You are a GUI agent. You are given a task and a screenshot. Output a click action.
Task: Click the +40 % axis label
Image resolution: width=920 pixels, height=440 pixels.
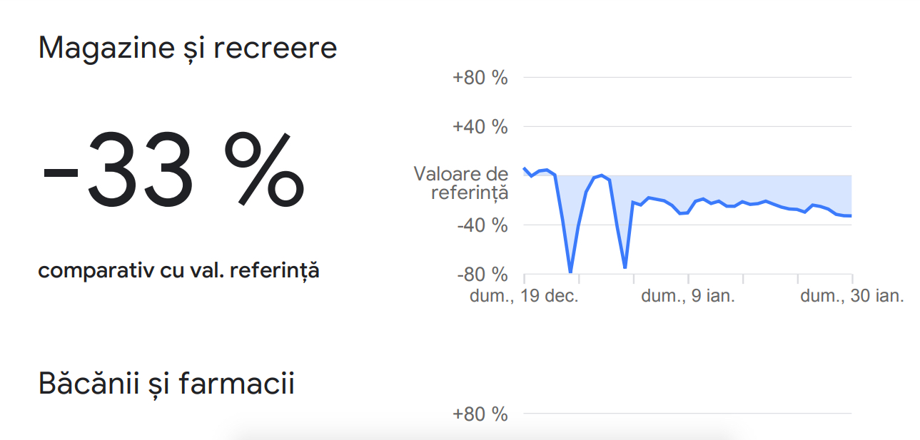click(x=480, y=127)
